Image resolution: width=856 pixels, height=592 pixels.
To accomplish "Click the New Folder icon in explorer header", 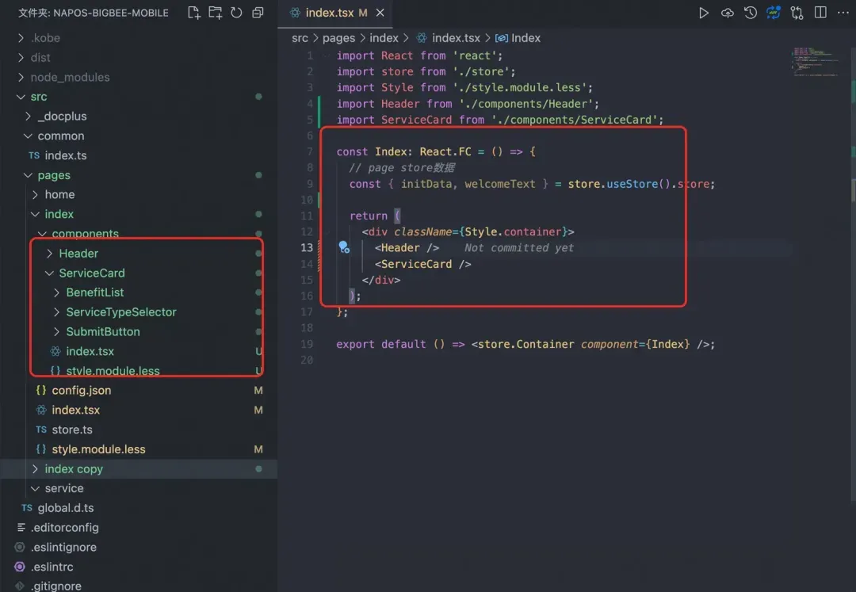I will tap(216, 13).
